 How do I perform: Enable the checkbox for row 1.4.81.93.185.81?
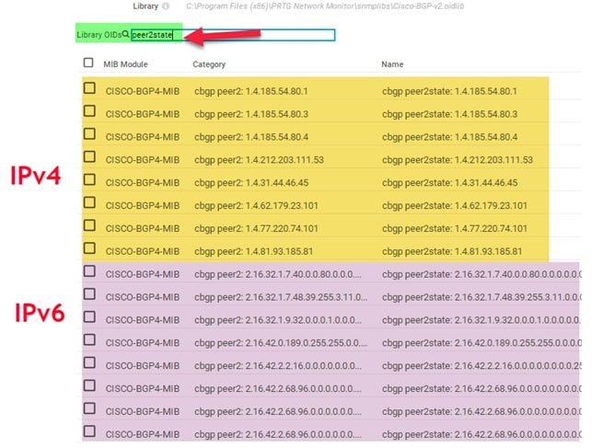click(89, 248)
